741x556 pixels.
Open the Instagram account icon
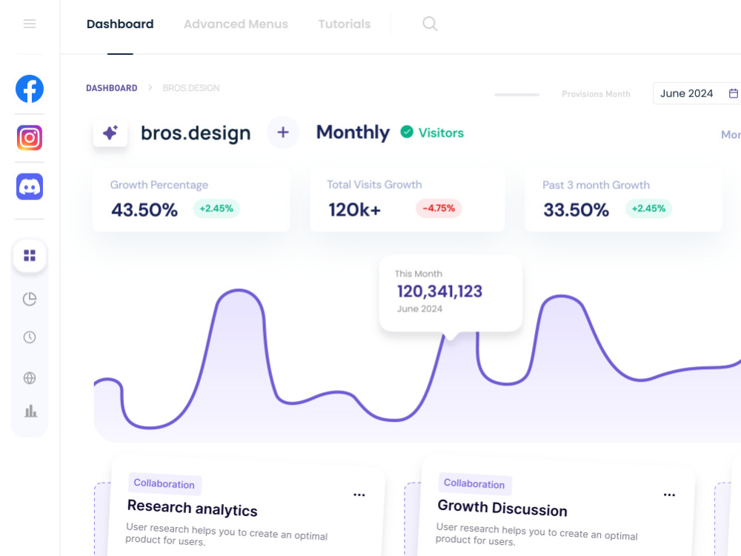coord(30,138)
